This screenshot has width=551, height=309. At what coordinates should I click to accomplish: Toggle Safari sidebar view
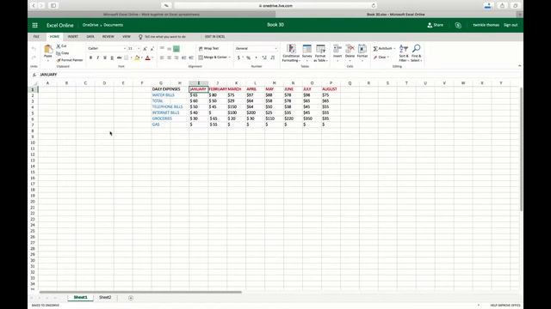point(53,6)
